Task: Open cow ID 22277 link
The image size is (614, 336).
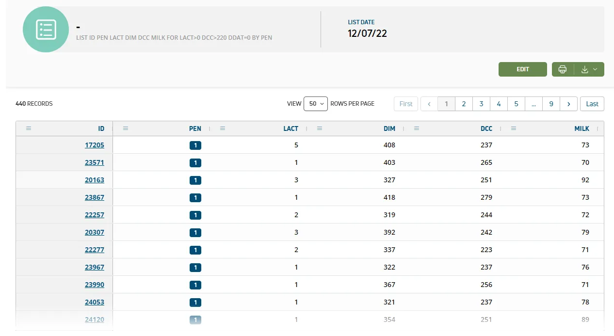Action: coord(95,250)
